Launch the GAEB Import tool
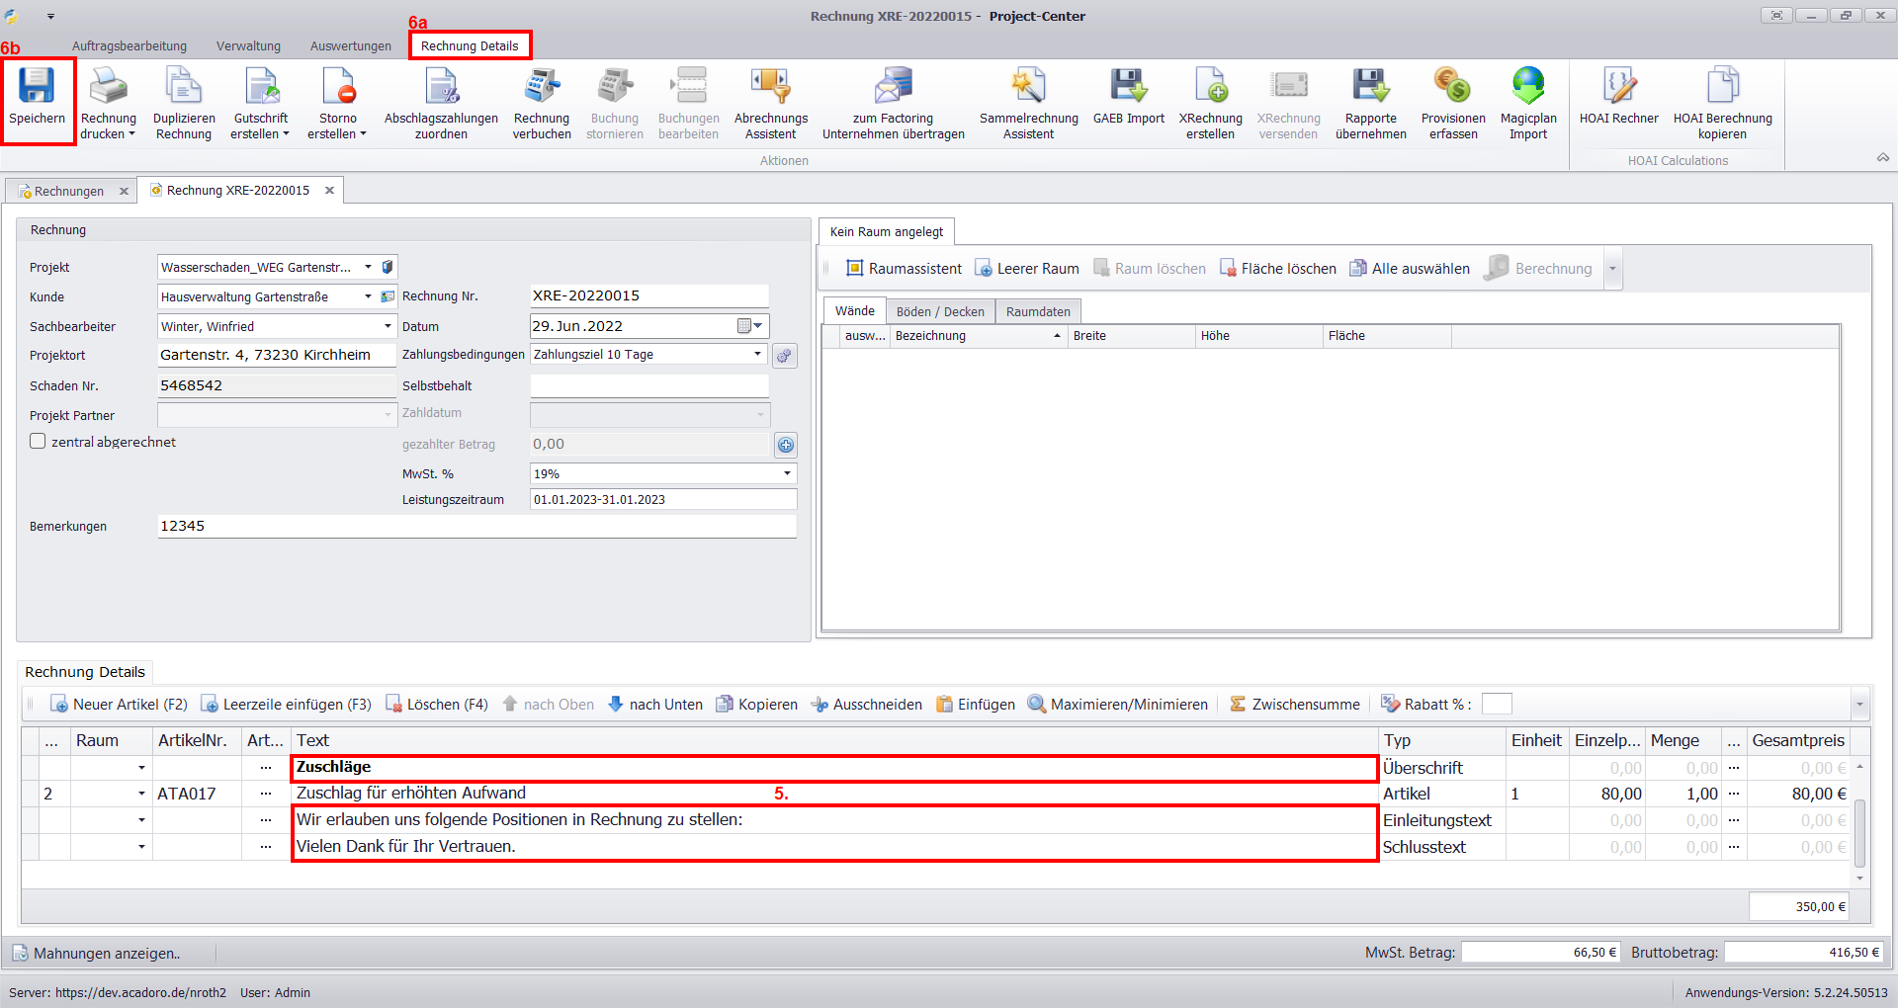 pos(1128,87)
